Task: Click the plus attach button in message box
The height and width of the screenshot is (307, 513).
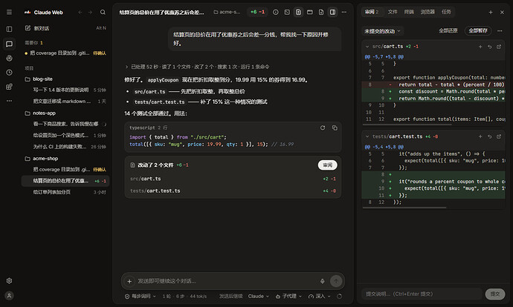Action: pos(129,281)
